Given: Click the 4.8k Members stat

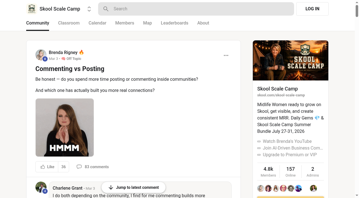Looking at the screenshot, I should 268,172.
